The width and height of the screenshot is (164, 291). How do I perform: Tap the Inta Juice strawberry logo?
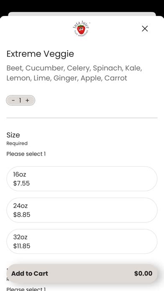click(x=81, y=29)
